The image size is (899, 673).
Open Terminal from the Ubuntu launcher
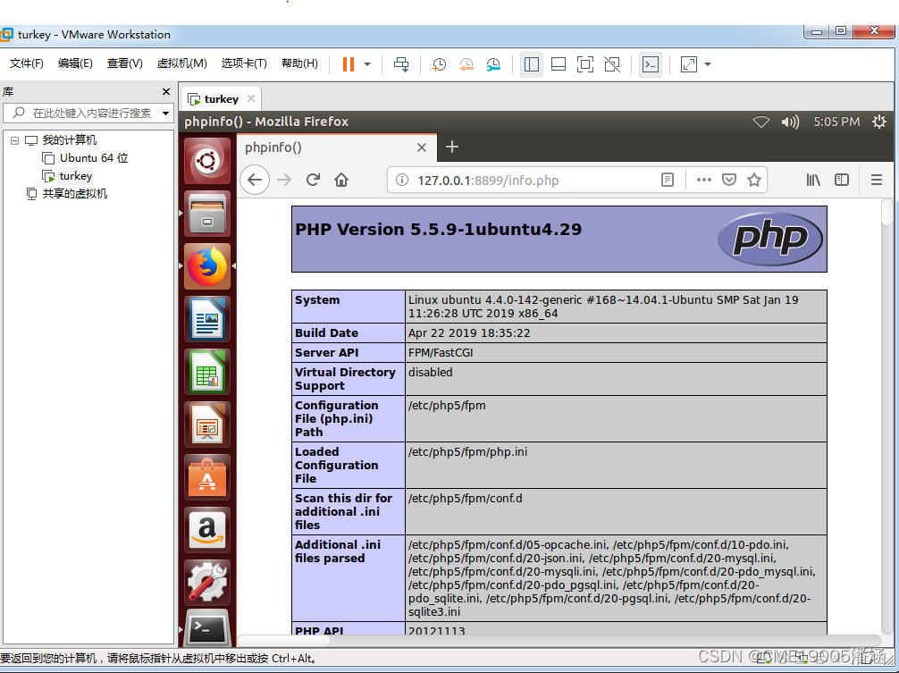[206, 628]
